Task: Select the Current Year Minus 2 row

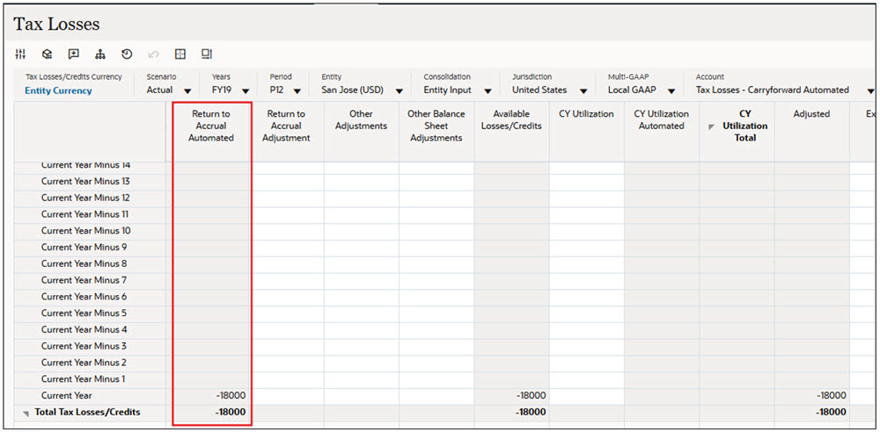Action: point(90,363)
